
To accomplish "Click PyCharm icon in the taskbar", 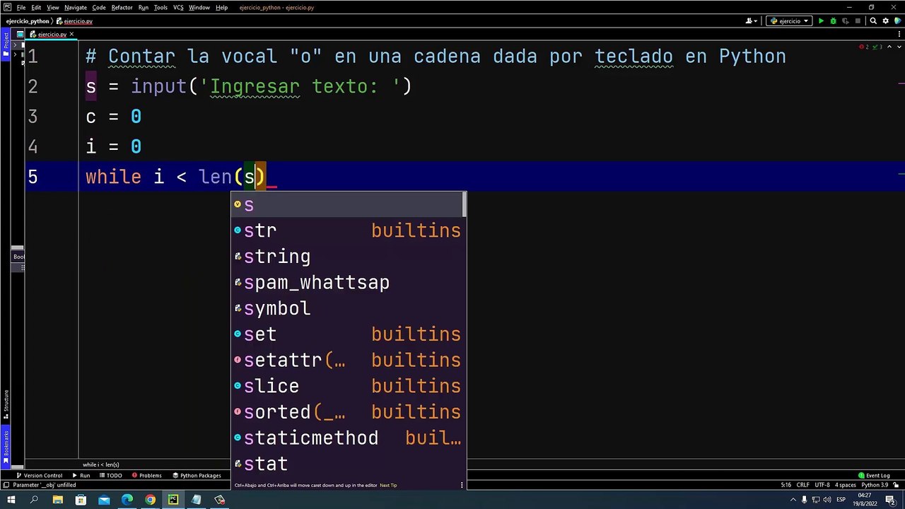I will click(x=173, y=500).
